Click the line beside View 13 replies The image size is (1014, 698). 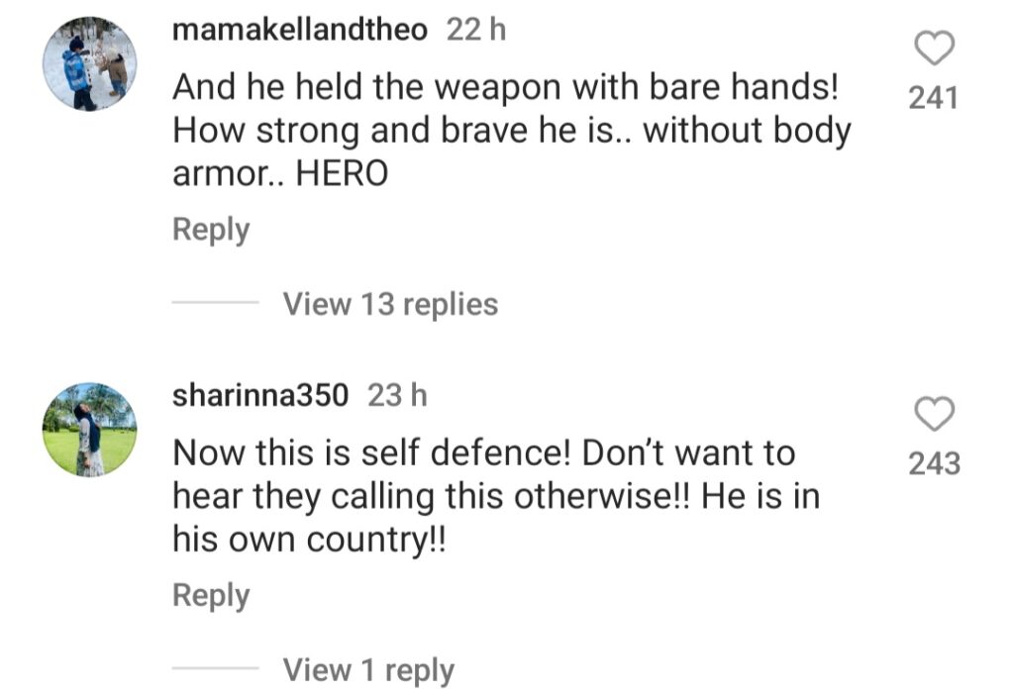tap(215, 302)
